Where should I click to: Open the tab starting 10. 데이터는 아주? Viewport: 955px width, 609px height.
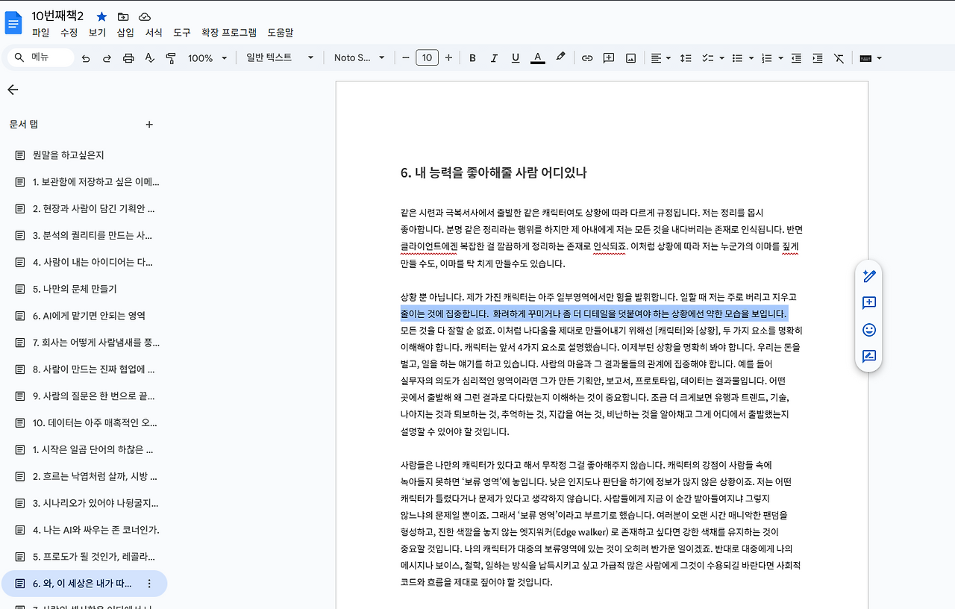tap(84, 423)
